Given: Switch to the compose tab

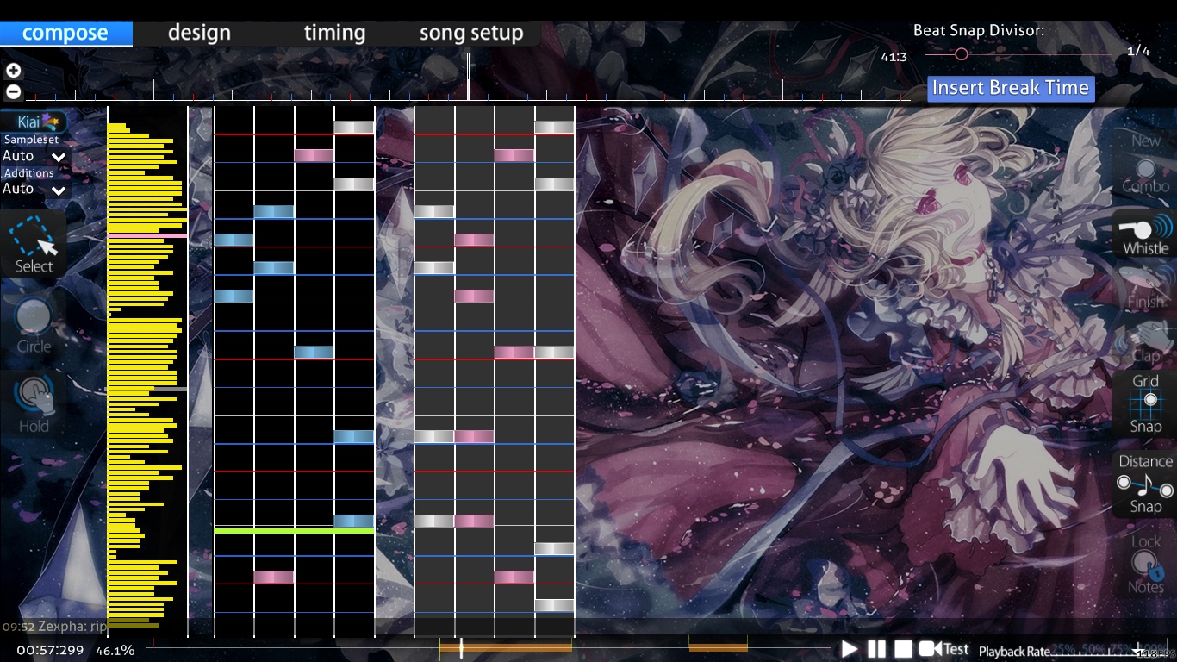Looking at the screenshot, I should pos(65,34).
